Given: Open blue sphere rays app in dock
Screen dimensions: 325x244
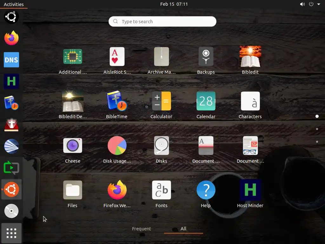Looking at the screenshot, I should point(11,146).
